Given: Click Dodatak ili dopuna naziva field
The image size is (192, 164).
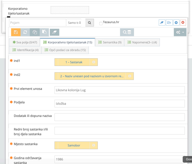Looking at the screenshot, I should pos(120,117).
